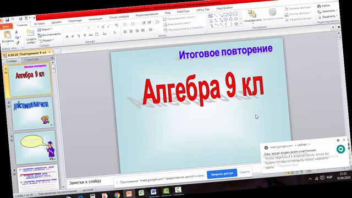Open the Рецензирование ribbon tab
Screen dimensions: 352x198
click(x=147, y=15)
